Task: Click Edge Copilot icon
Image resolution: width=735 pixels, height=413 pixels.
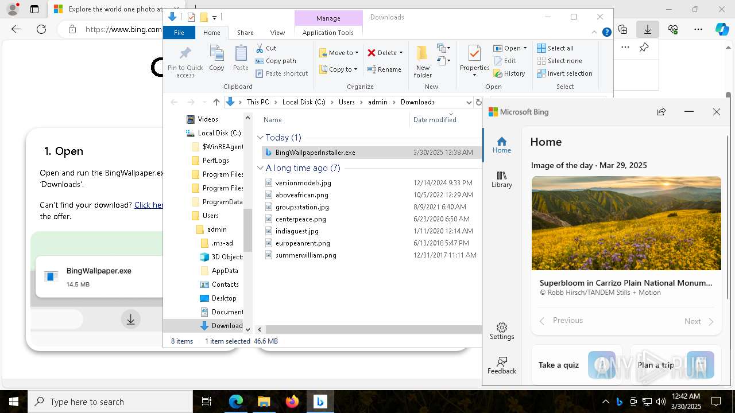Action: tap(722, 29)
